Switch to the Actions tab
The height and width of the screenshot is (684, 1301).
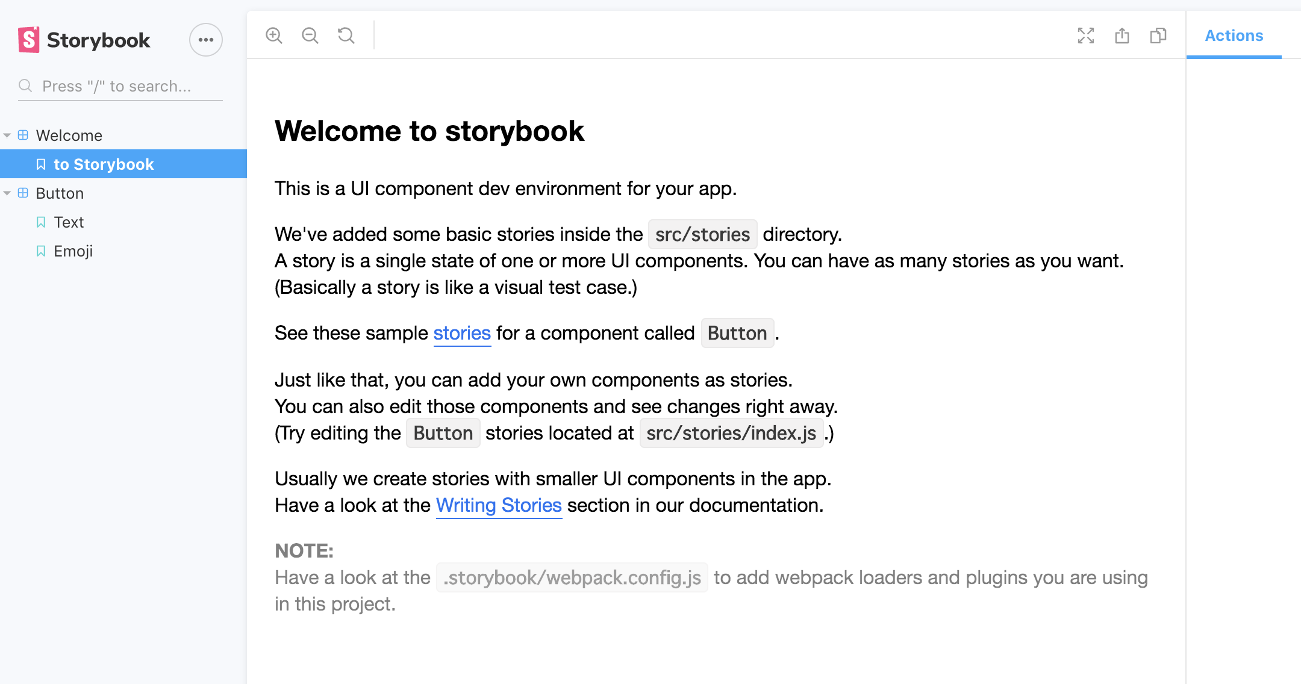(x=1234, y=36)
